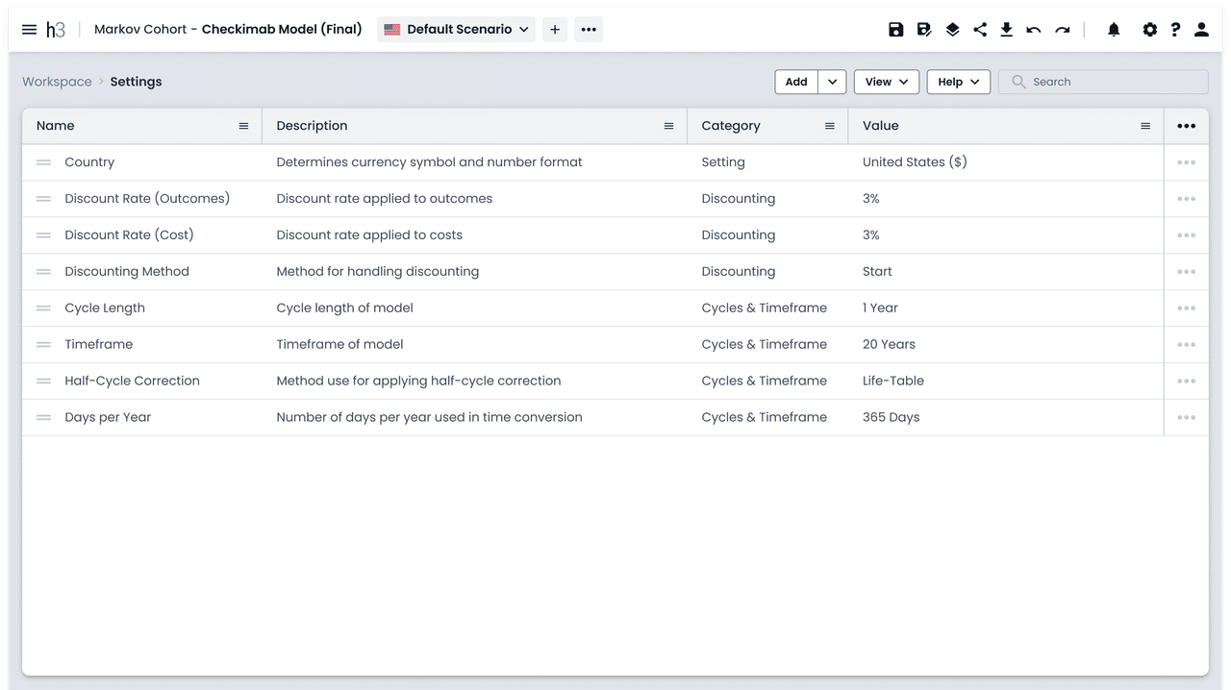Screen dimensions: 1231x690
Task: Click the Add button
Action: (796, 82)
